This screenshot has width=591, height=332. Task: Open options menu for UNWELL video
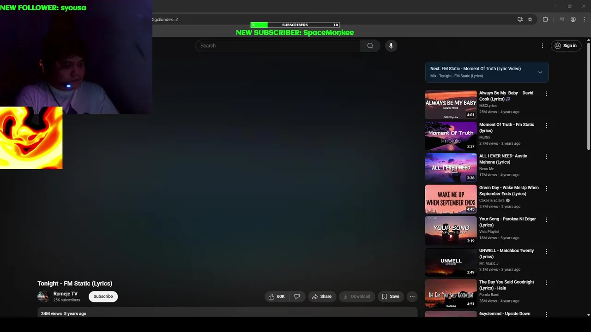[x=546, y=251]
